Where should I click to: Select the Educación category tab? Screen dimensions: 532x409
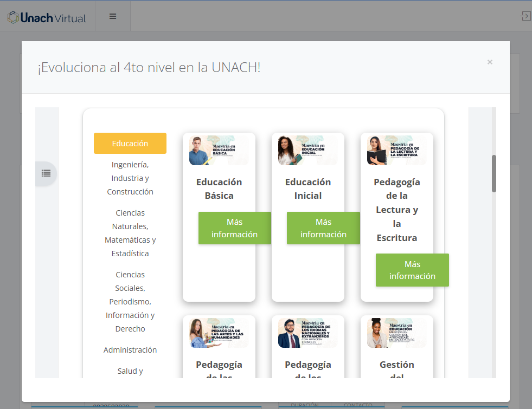tap(130, 144)
